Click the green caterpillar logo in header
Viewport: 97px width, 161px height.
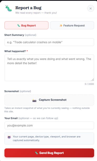coord(9,9)
